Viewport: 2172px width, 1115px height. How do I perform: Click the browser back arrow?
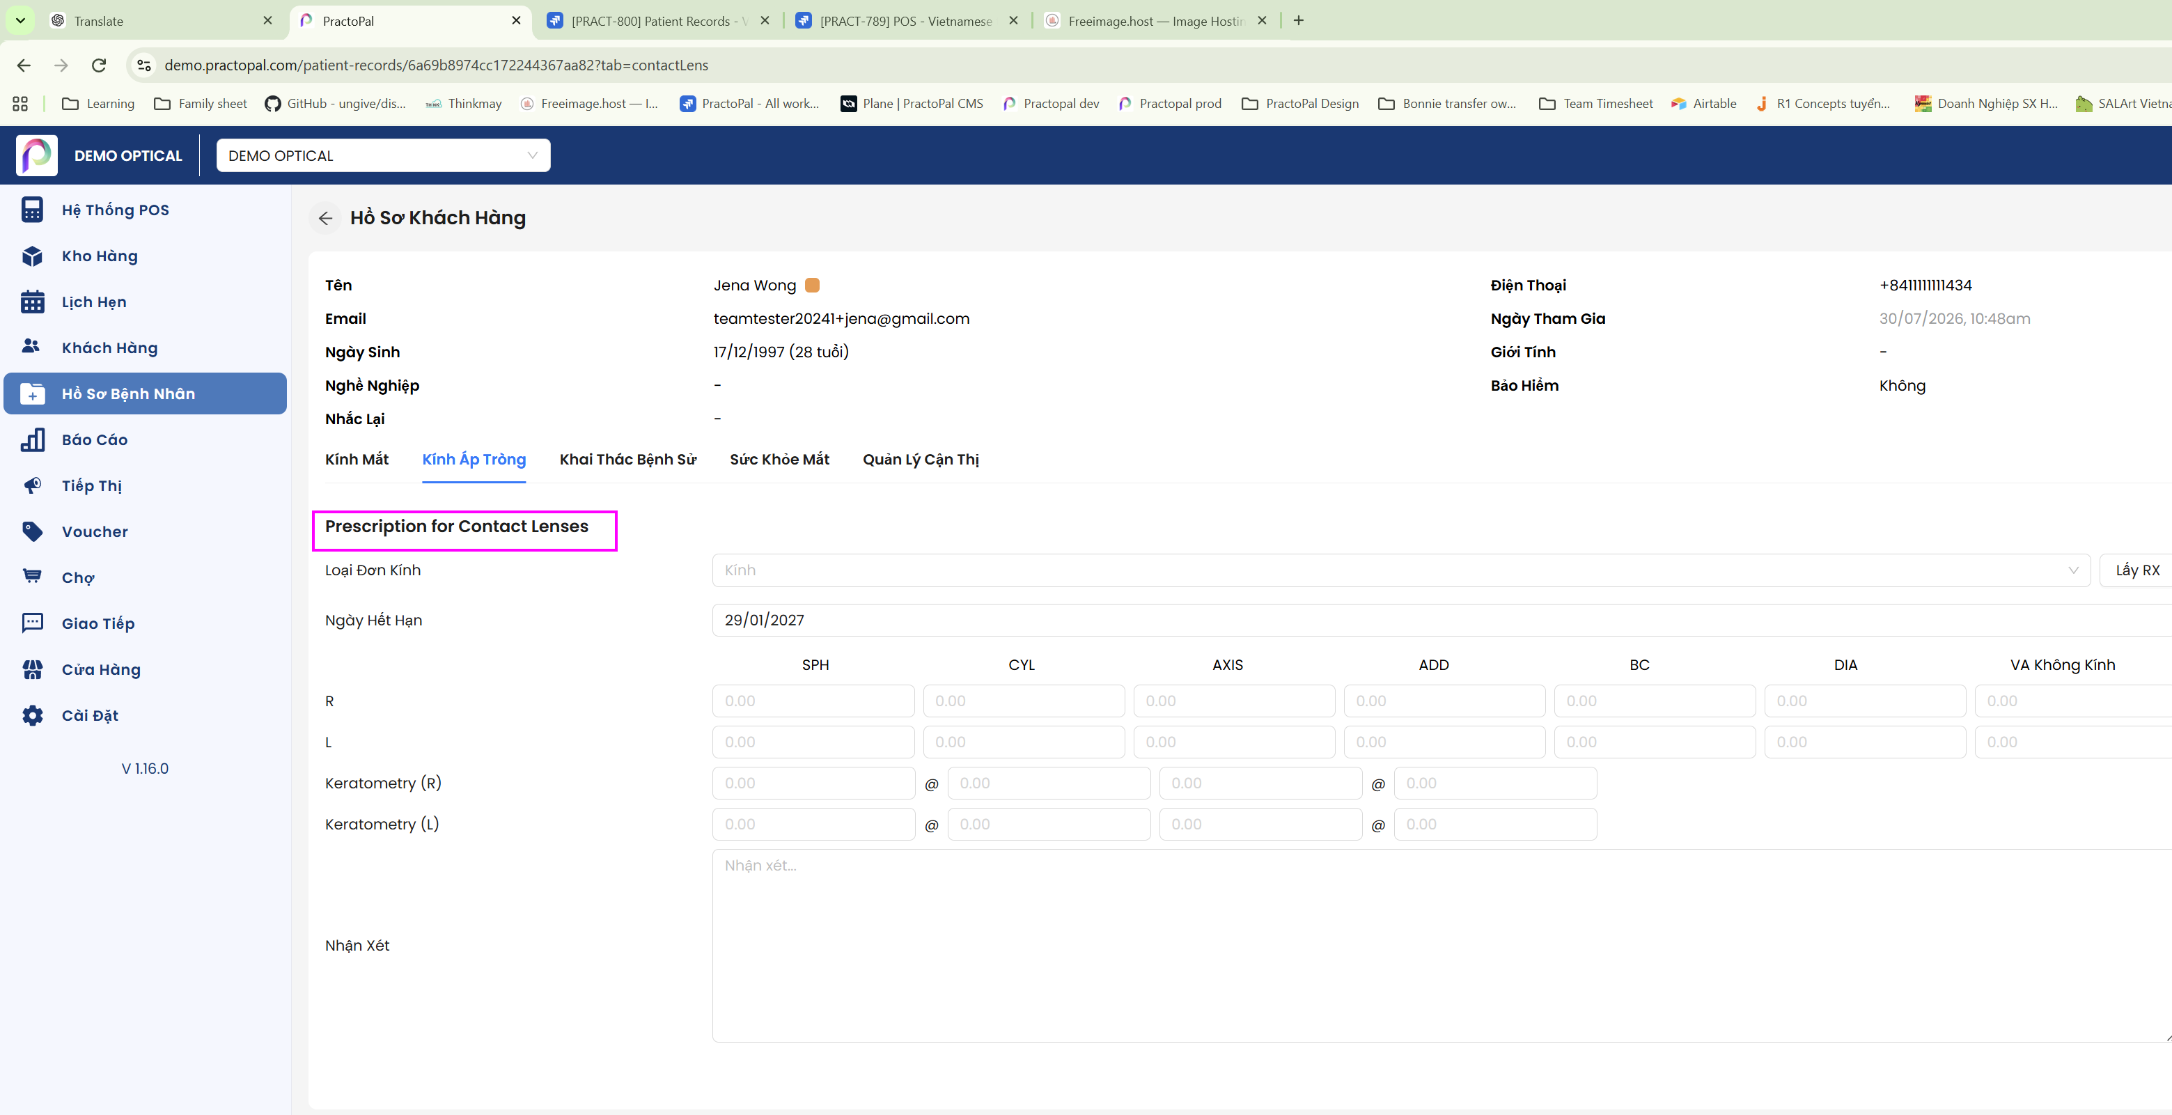click(x=24, y=65)
